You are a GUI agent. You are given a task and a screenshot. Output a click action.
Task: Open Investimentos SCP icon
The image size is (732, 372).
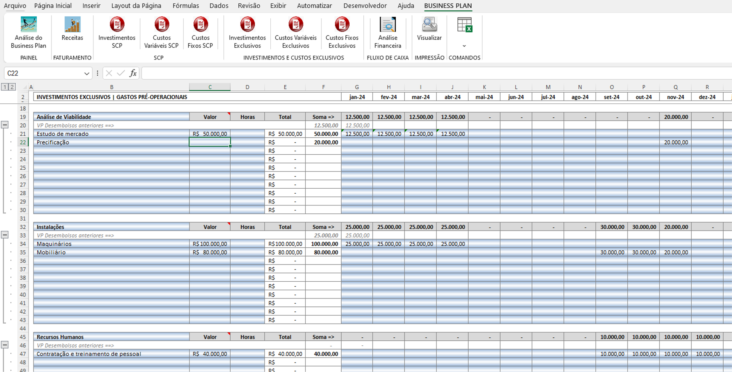117,24
